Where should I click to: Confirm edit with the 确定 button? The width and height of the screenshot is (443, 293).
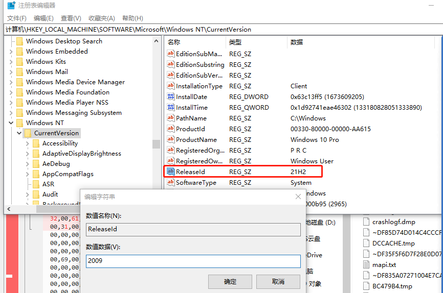coord(230,281)
